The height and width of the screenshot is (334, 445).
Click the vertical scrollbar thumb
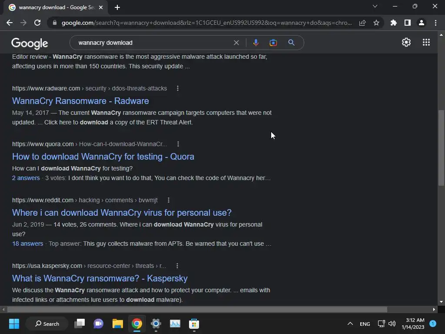pos(441,148)
